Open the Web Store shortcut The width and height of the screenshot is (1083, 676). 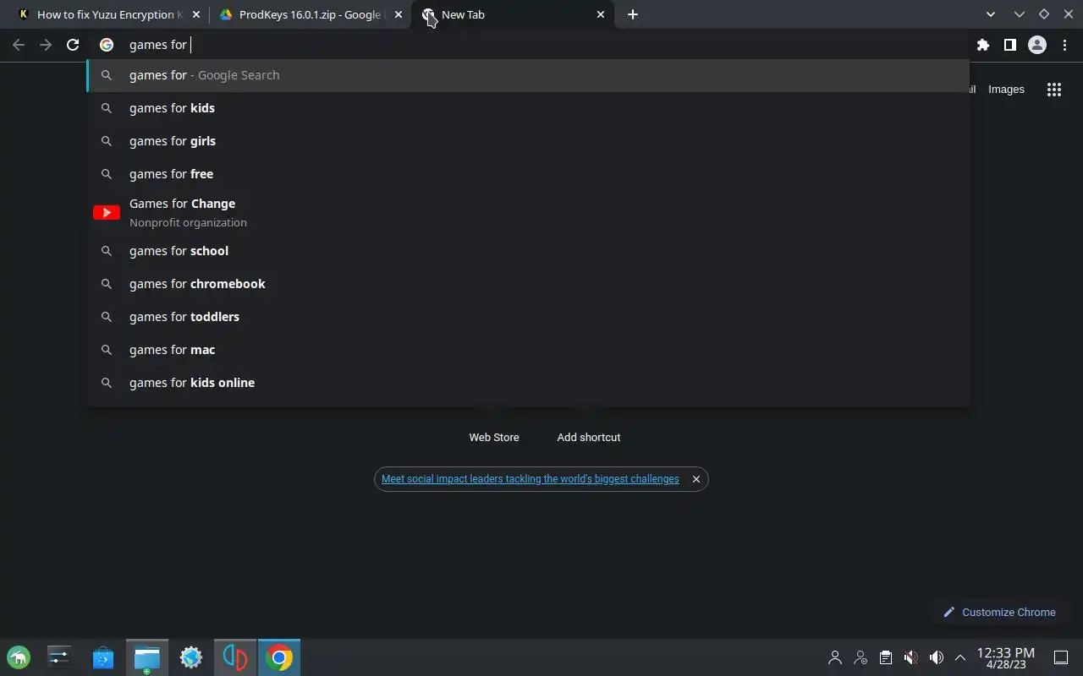tap(494, 437)
